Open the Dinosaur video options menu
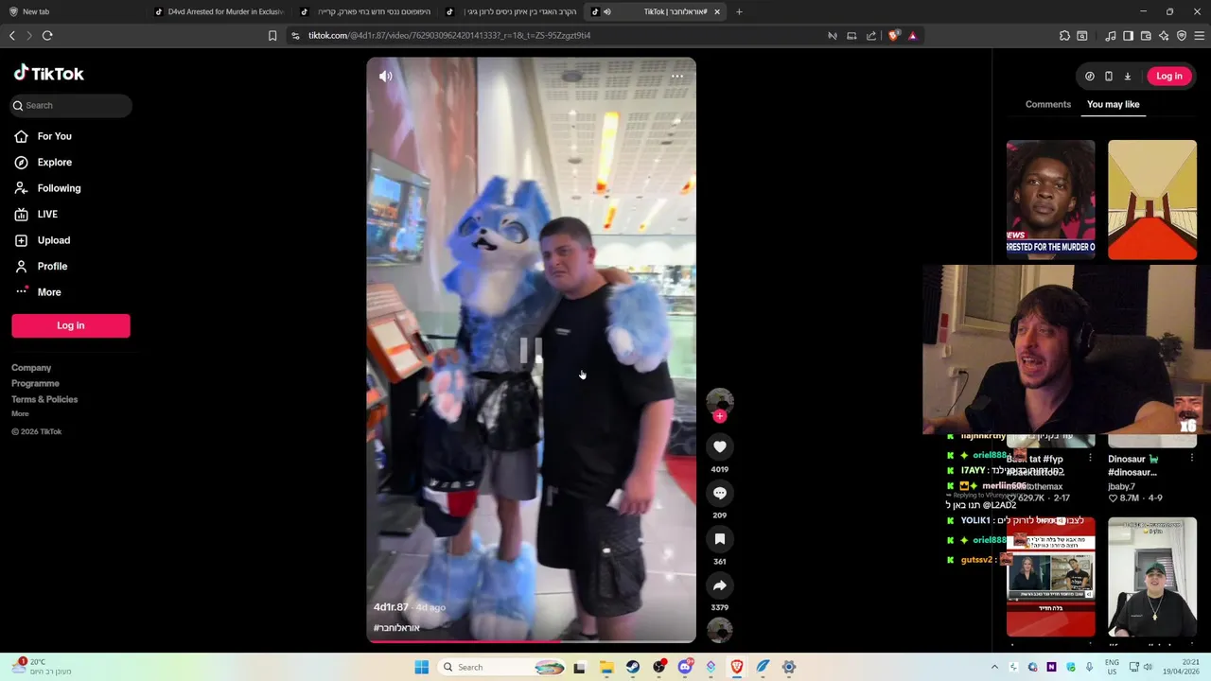 1191,459
